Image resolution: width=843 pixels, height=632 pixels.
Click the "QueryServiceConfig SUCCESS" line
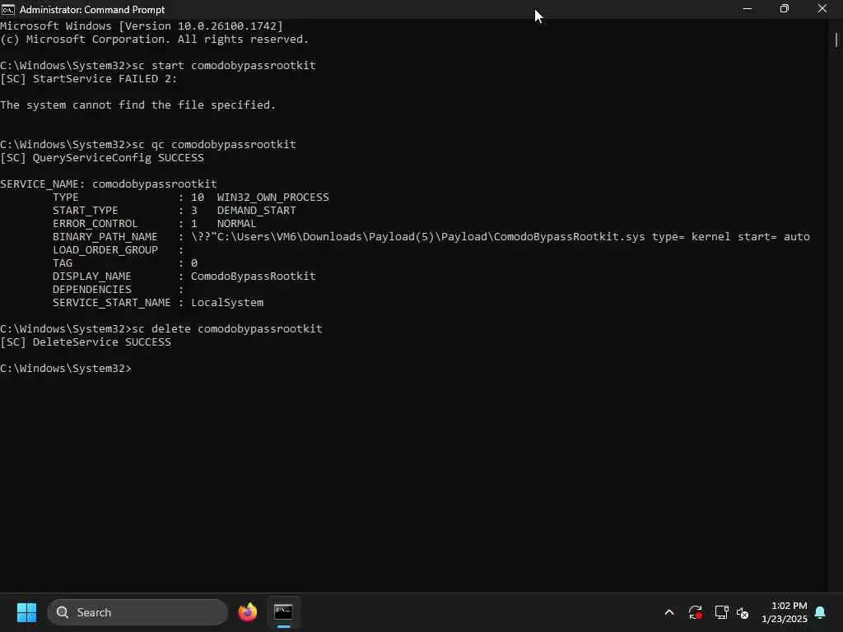[102, 158]
